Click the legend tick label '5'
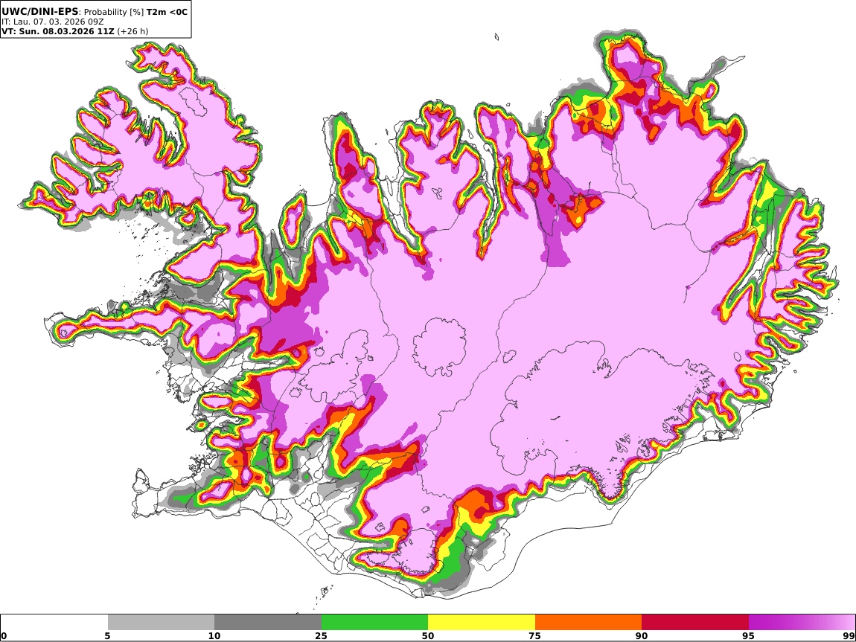Image resolution: width=856 pixels, height=642 pixels. (x=107, y=635)
